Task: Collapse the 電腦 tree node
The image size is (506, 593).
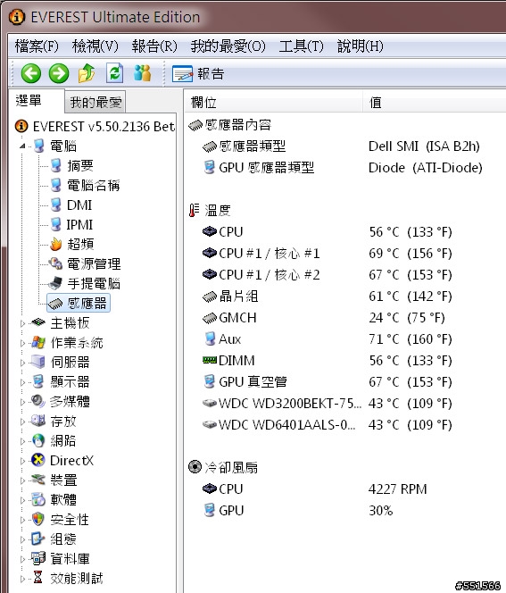Action: coord(22,146)
